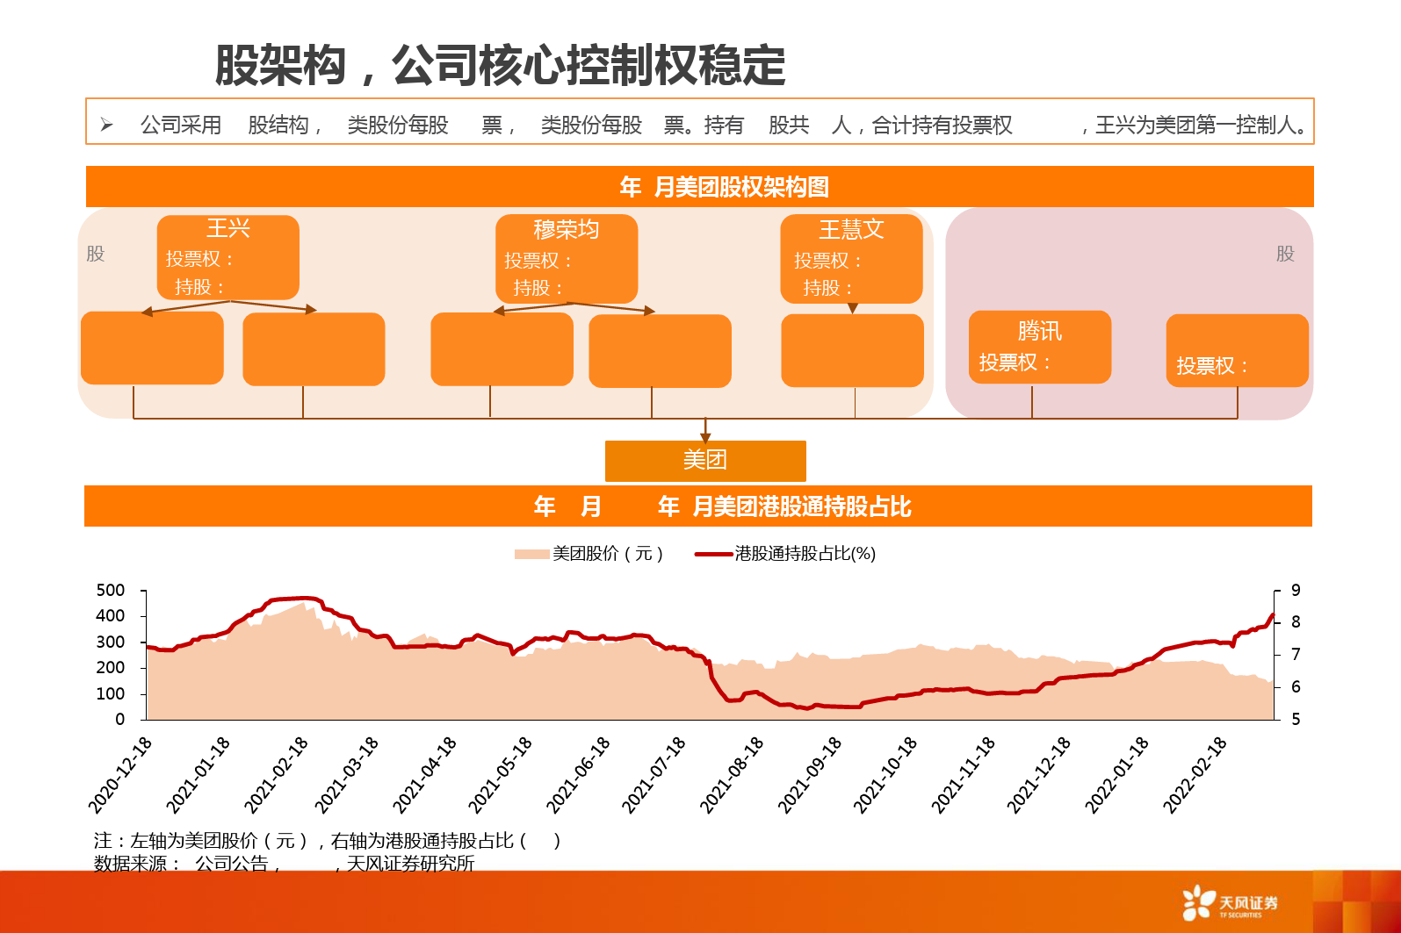Click left axis value 500
This screenshot has height=933, width=1401.
tap(111, 590)
